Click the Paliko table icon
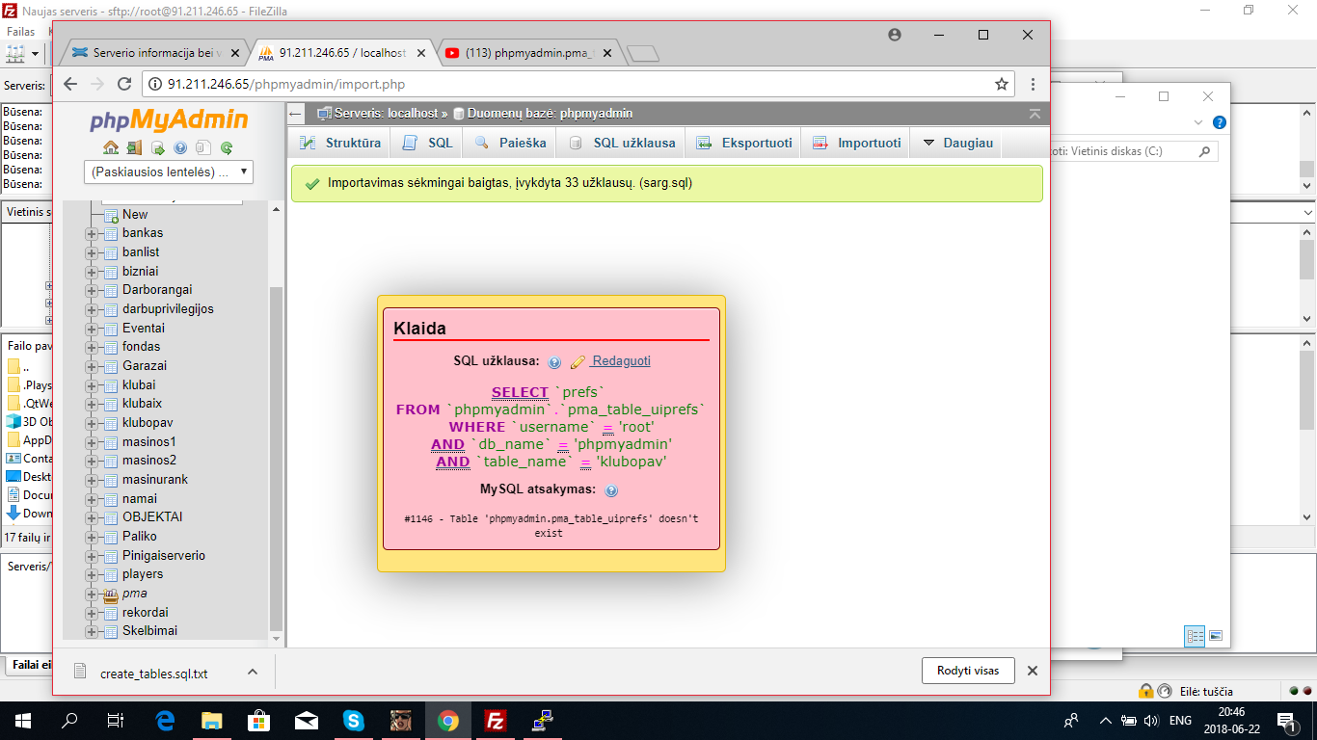 tap(110, 537)
